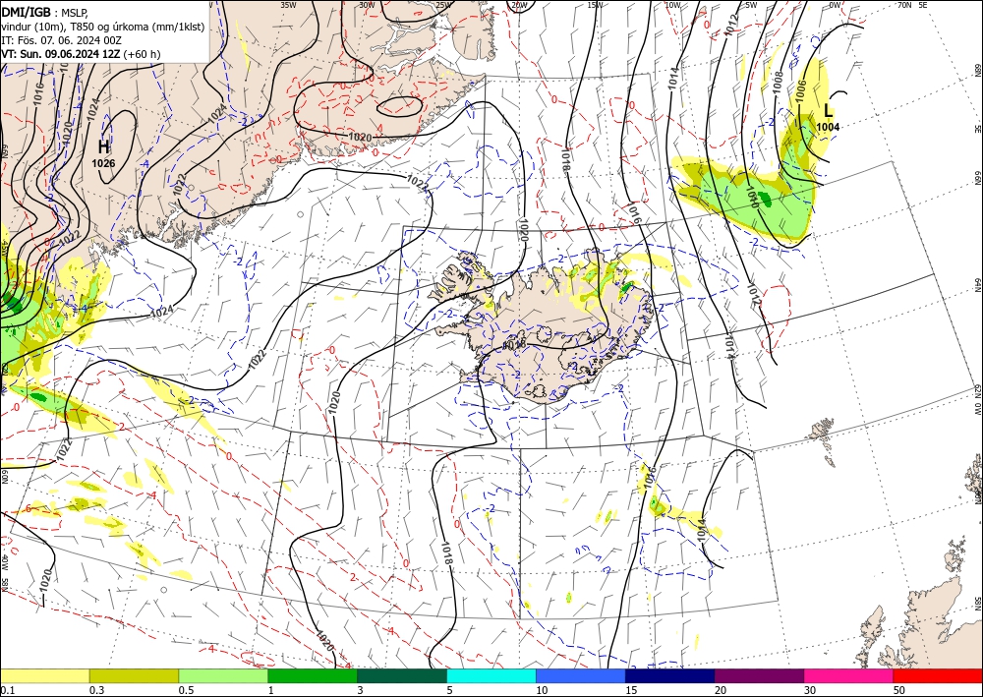The image size is (983, 697).
Task: Click the legend value '0.1'
Action: [8, 690]
